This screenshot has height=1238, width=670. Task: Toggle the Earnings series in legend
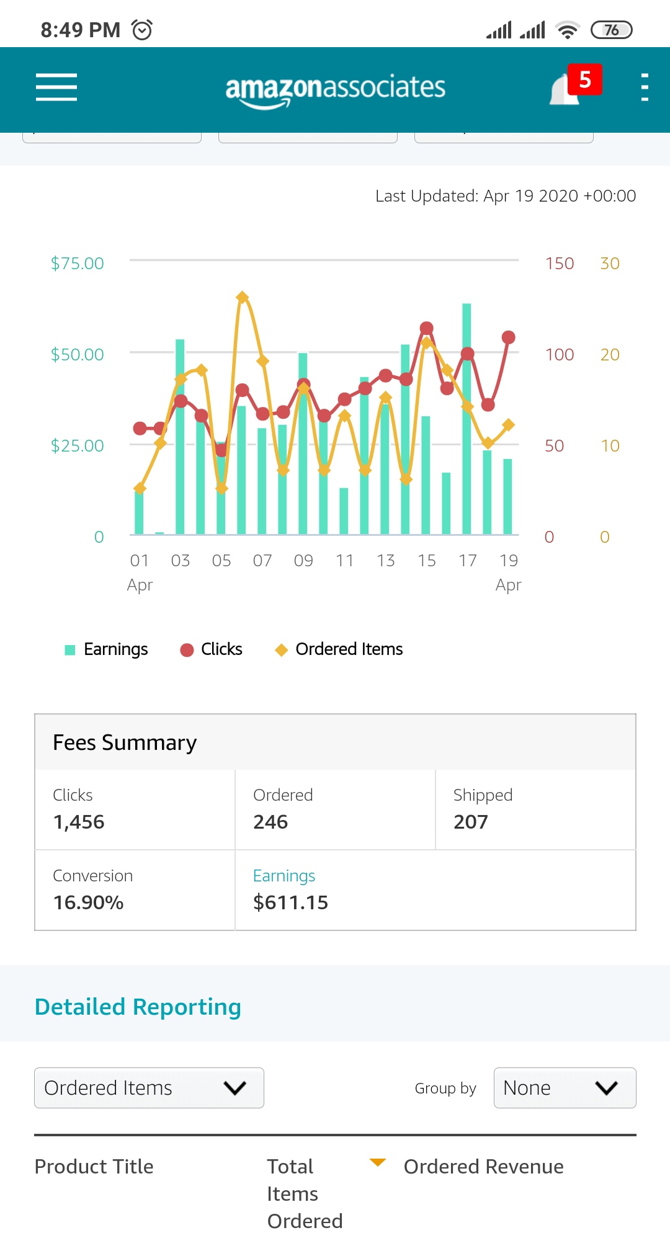point(107,649)
